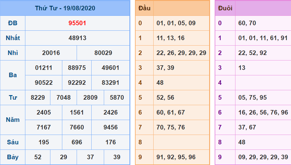Image resolution: width=291 pixels, height=165 pixels.
Task: Select number 88975 in the Ba row
Action: pos(77,68)
